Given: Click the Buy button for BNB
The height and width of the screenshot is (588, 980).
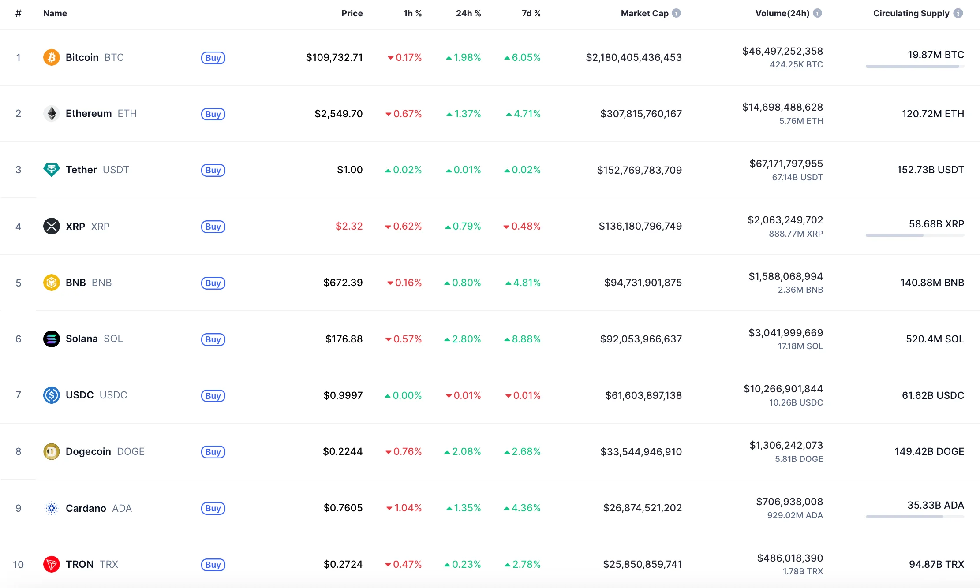Looking at the screenshot, I should click(x=213, y=283).
